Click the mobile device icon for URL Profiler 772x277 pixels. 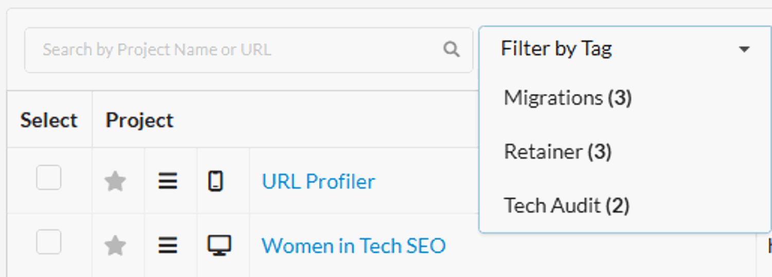pyautogui.click(x=216, y=181)
